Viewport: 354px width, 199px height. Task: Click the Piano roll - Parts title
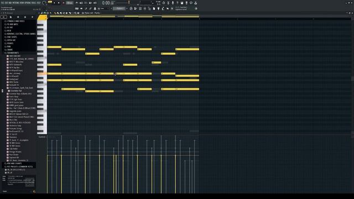coord(92,13)
